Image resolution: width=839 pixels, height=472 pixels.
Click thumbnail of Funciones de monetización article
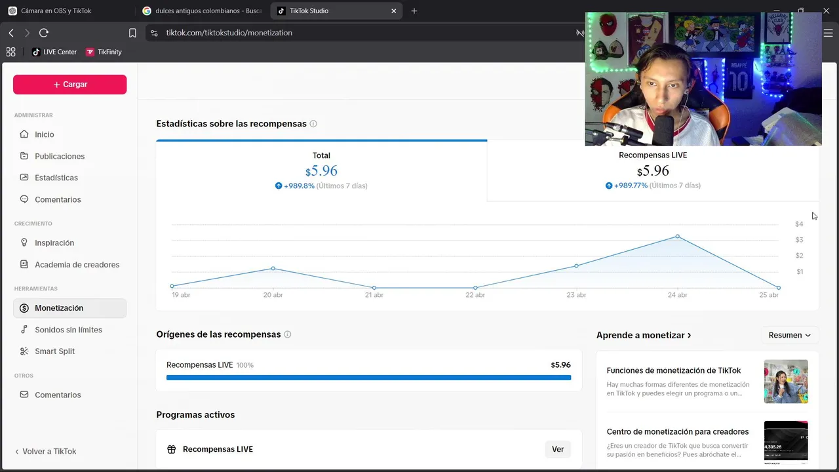point(786,382)
